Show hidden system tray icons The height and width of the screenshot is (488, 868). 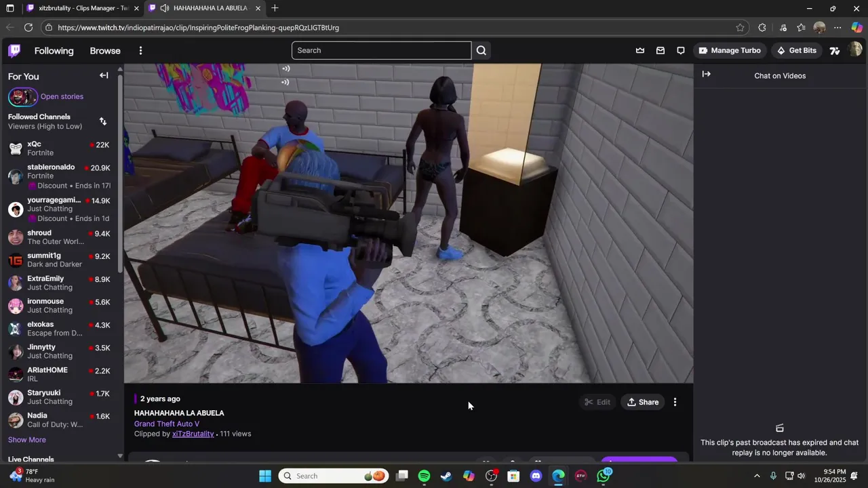pyautogui.click(x=757, y=476)
